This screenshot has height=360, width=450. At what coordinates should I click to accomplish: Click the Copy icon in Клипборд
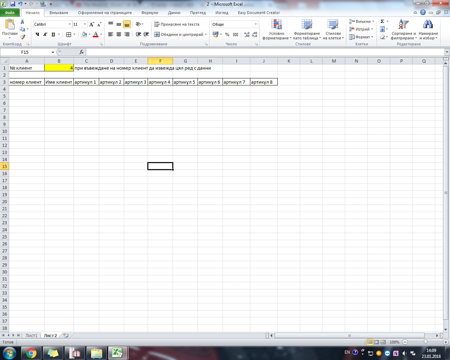[x=22, y=29]
